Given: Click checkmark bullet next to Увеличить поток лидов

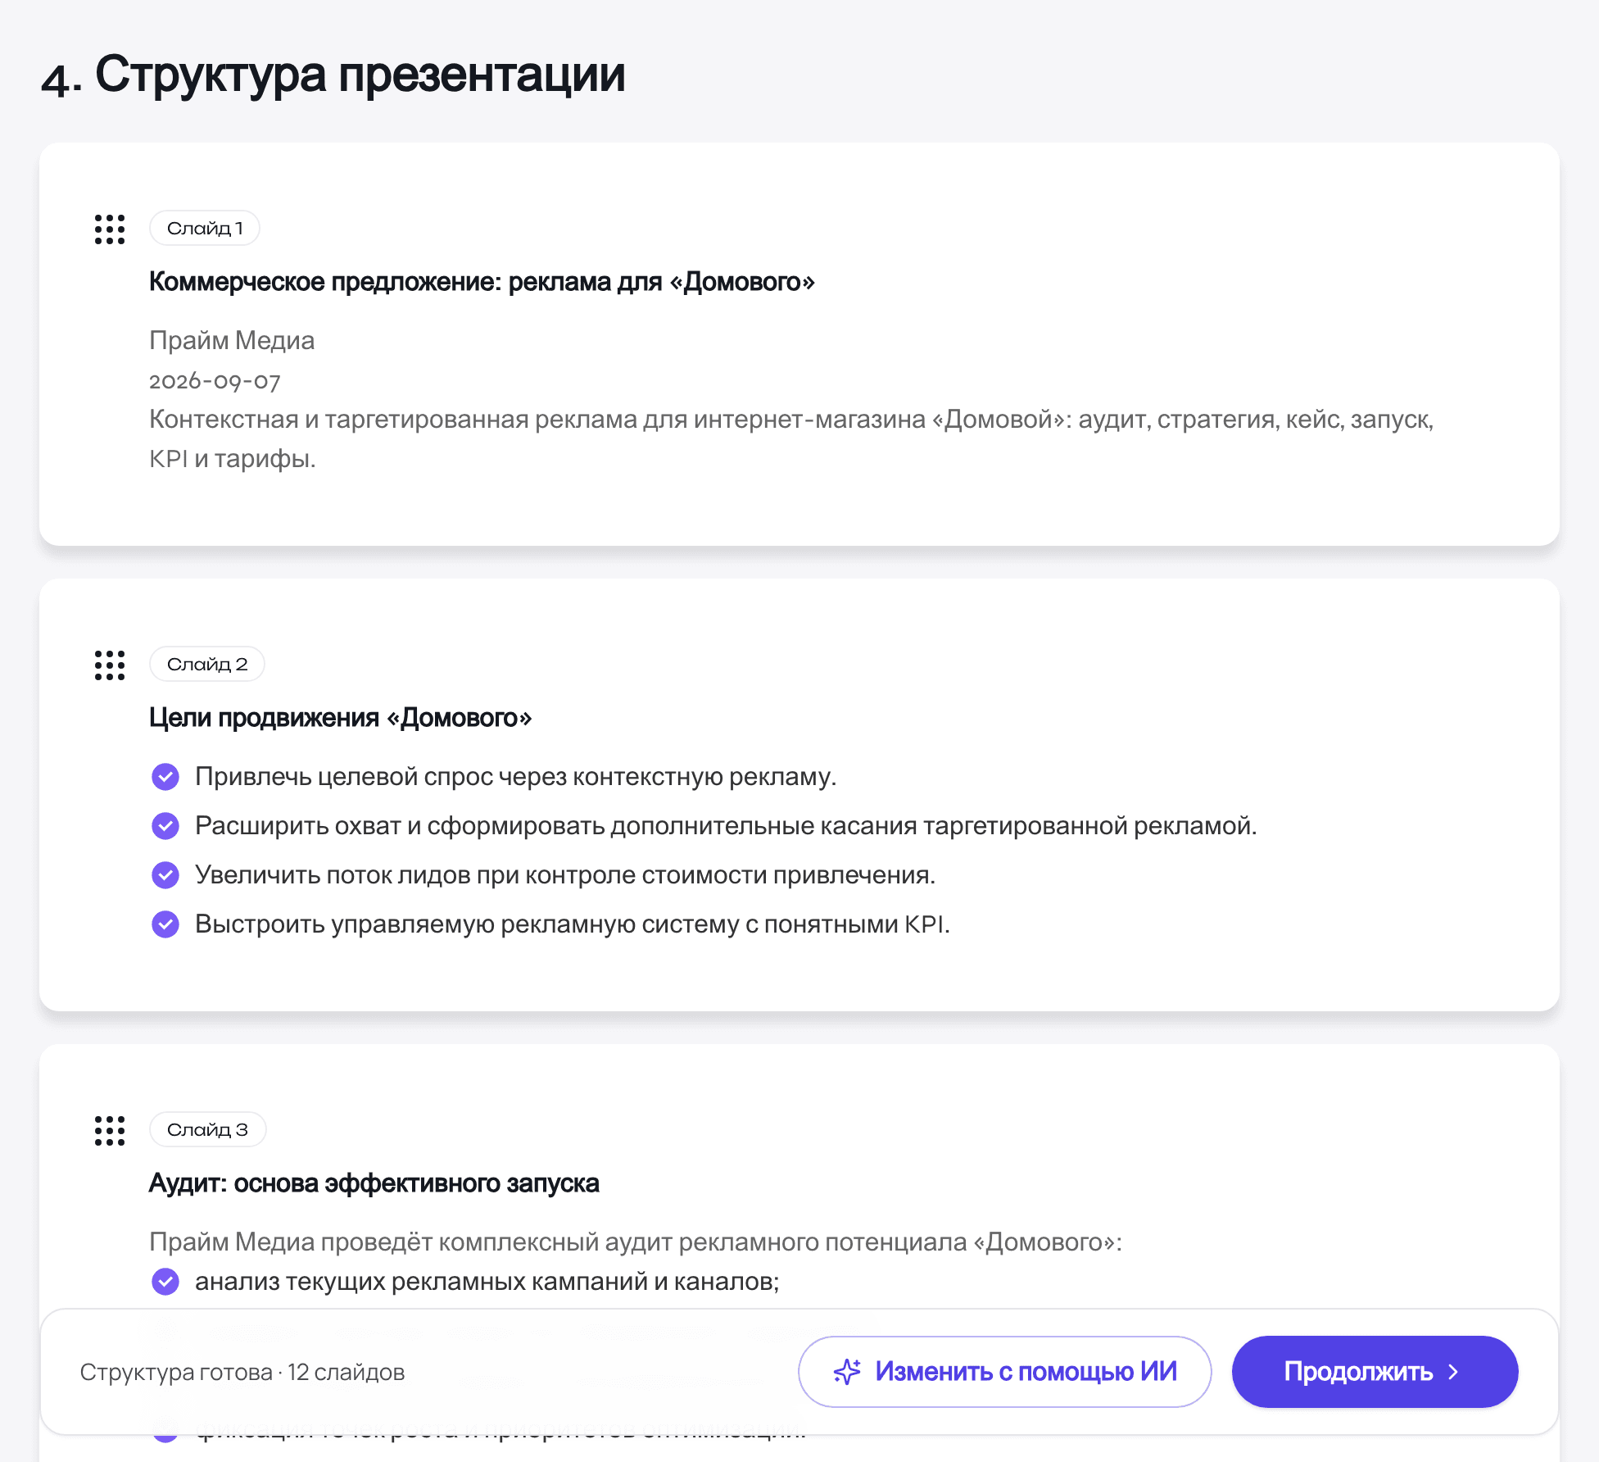Looking at the screenshot, I should pos(165,874).
